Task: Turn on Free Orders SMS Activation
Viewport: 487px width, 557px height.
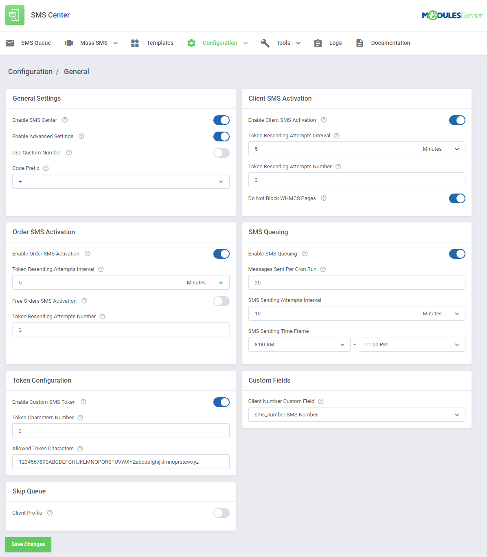Action: pyautogui.click(x=221, y=301)
